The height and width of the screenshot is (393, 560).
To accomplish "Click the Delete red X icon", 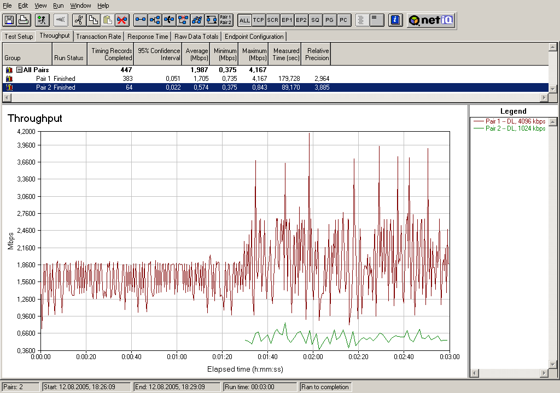I will click(122, 20).
